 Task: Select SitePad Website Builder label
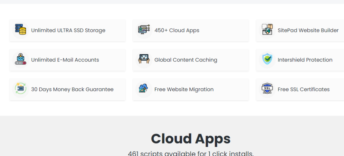click(308, 31)
